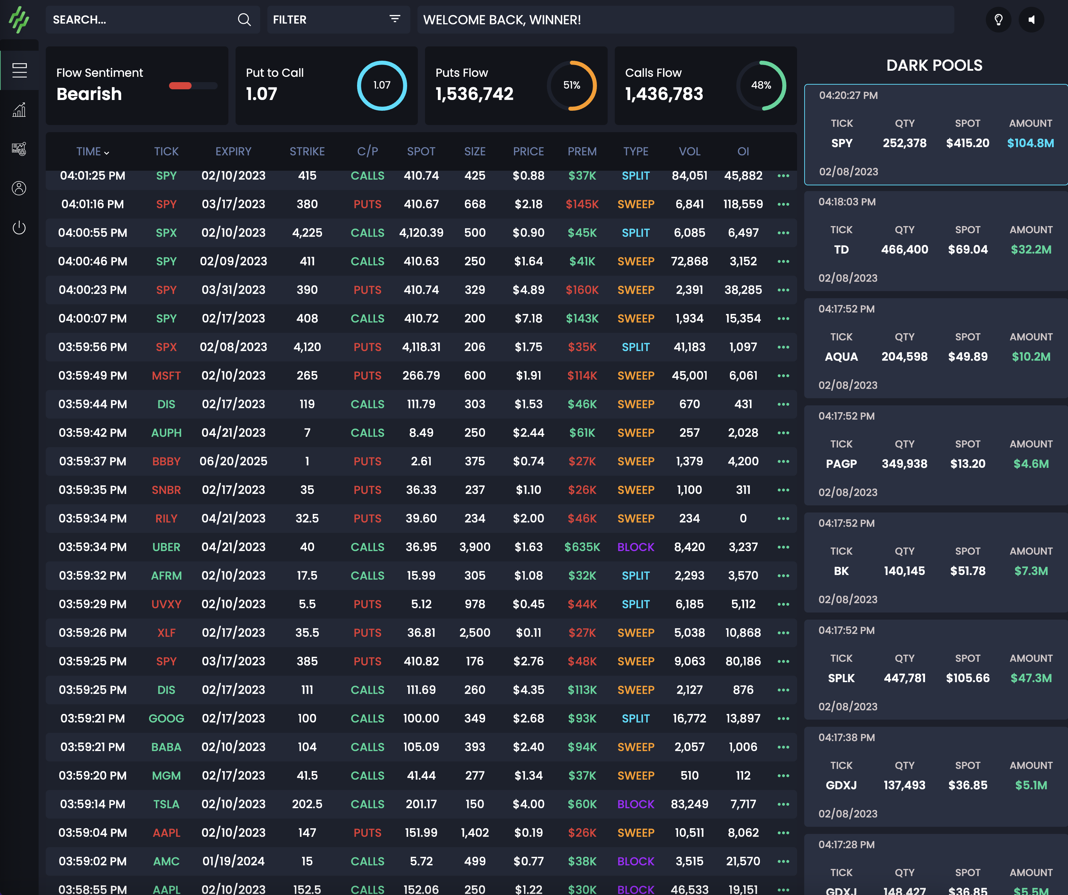This screenshot has height=895, width=1068.
Task: Sort by PREM column header
Action: pyautogui.click(x=582, y=151)
